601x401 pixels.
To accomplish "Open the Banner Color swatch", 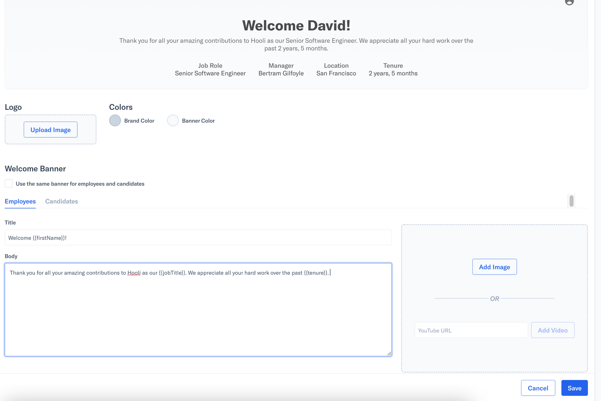I will coord(173,120).
